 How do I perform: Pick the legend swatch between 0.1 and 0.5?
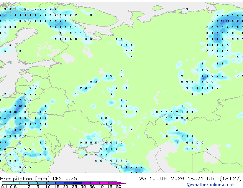[7, 183]
